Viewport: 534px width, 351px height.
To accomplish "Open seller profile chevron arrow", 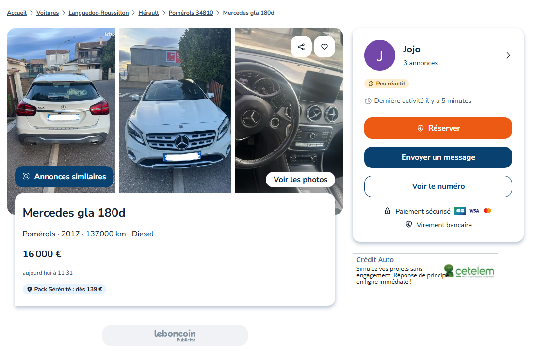I will click(508, 55).
